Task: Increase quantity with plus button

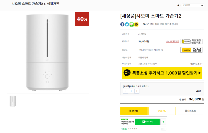Action: coord(137,91)
